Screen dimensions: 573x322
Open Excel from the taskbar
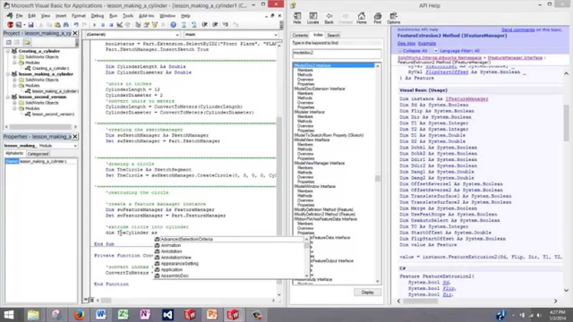(x=124, y=314)
